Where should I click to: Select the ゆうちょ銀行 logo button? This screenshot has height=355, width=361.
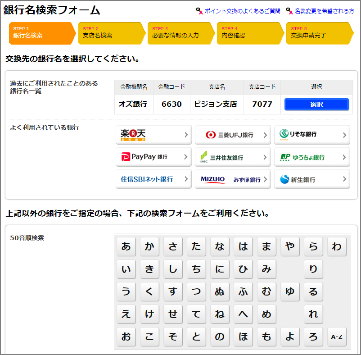click(312, 157)
